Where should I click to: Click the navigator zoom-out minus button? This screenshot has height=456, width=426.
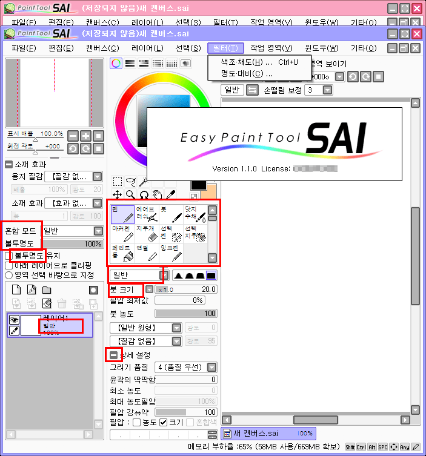click(x=73, y=136)
